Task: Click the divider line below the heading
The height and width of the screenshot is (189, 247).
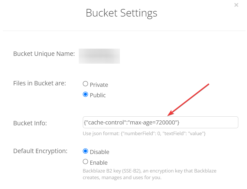Action: click(x=124, y=31)
